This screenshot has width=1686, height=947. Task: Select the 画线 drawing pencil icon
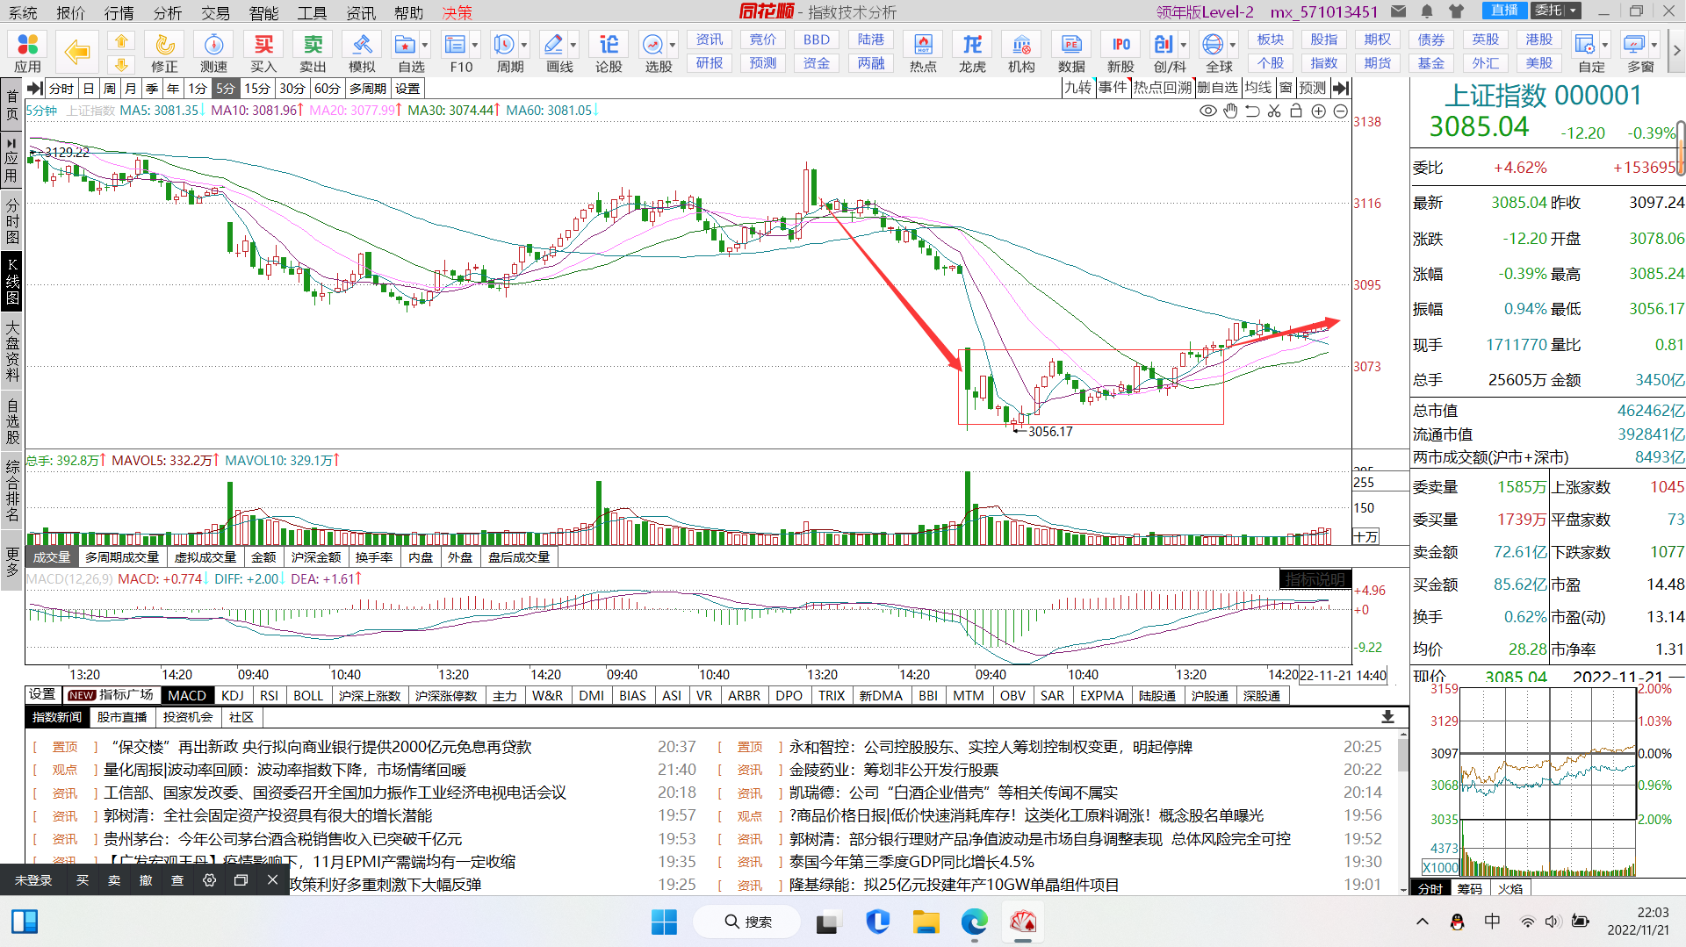tap(554, 52)
